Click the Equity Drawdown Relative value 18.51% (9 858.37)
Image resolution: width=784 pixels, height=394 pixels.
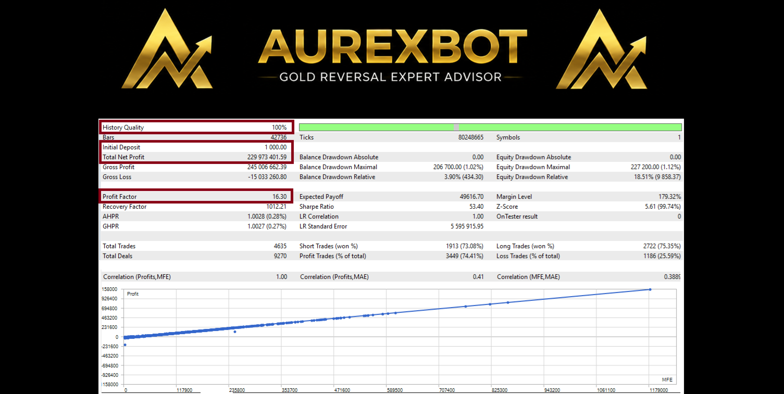coord(657,177)
